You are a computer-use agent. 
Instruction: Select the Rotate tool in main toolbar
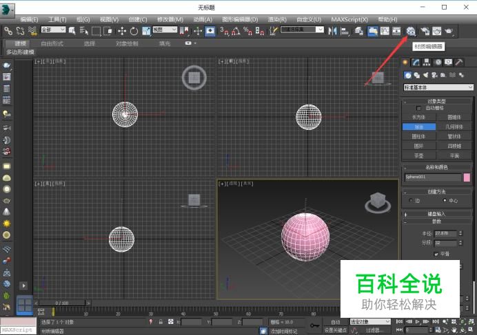pyautogui.click(x=134, y=31)
